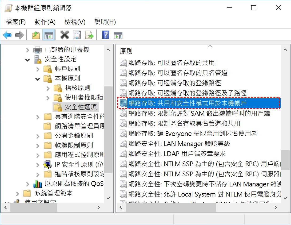Open the Properties toolbar icon
This screenshot has height=225, width=291.
(x=77, y=35)
